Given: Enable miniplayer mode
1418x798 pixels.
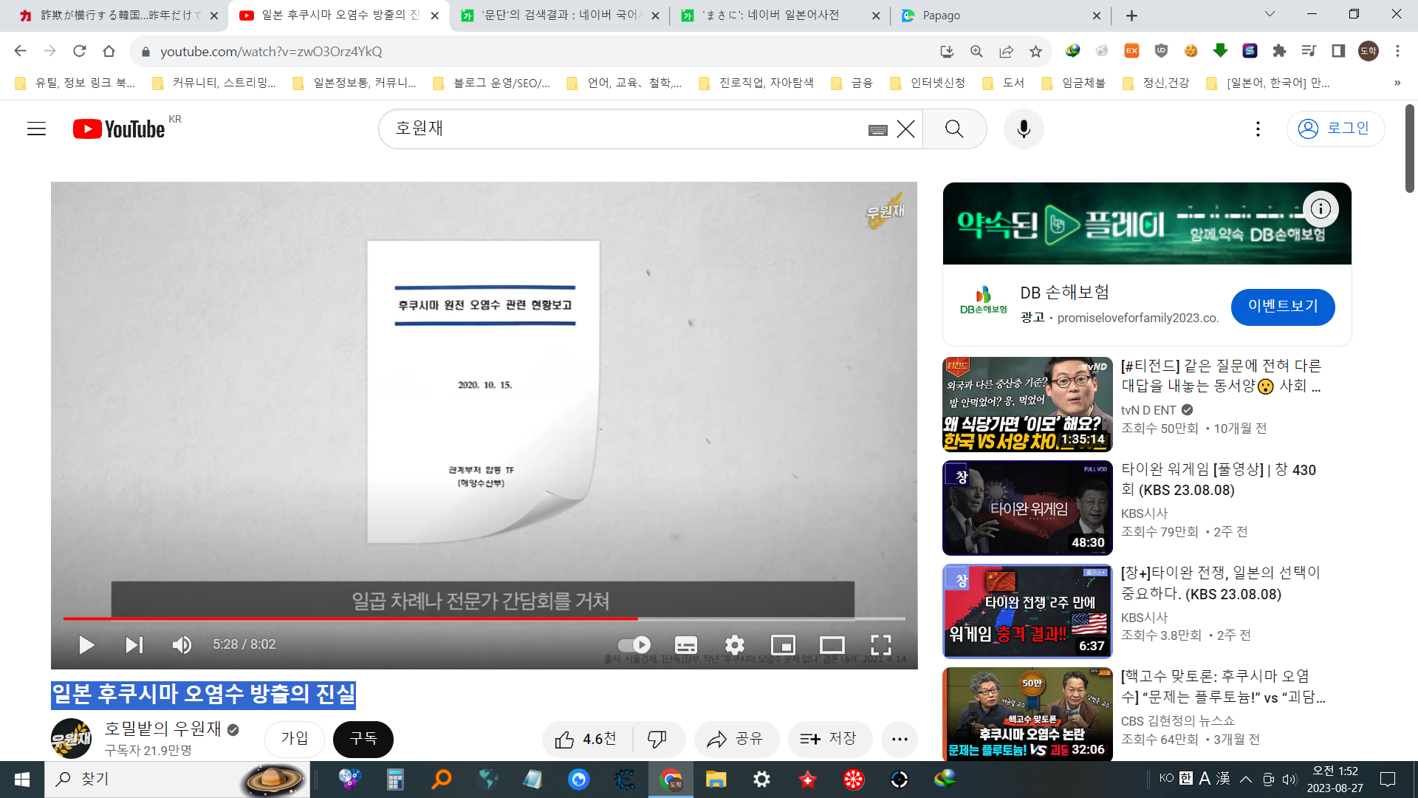Looking at the screenshot, I should point(783,645).
